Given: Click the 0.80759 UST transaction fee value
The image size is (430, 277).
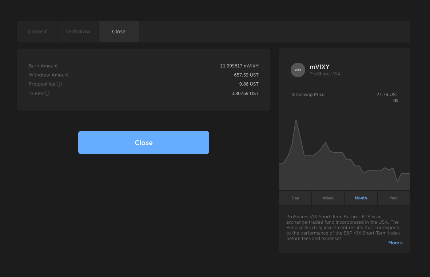Looking at the screenshot, I should pos(245,94).
